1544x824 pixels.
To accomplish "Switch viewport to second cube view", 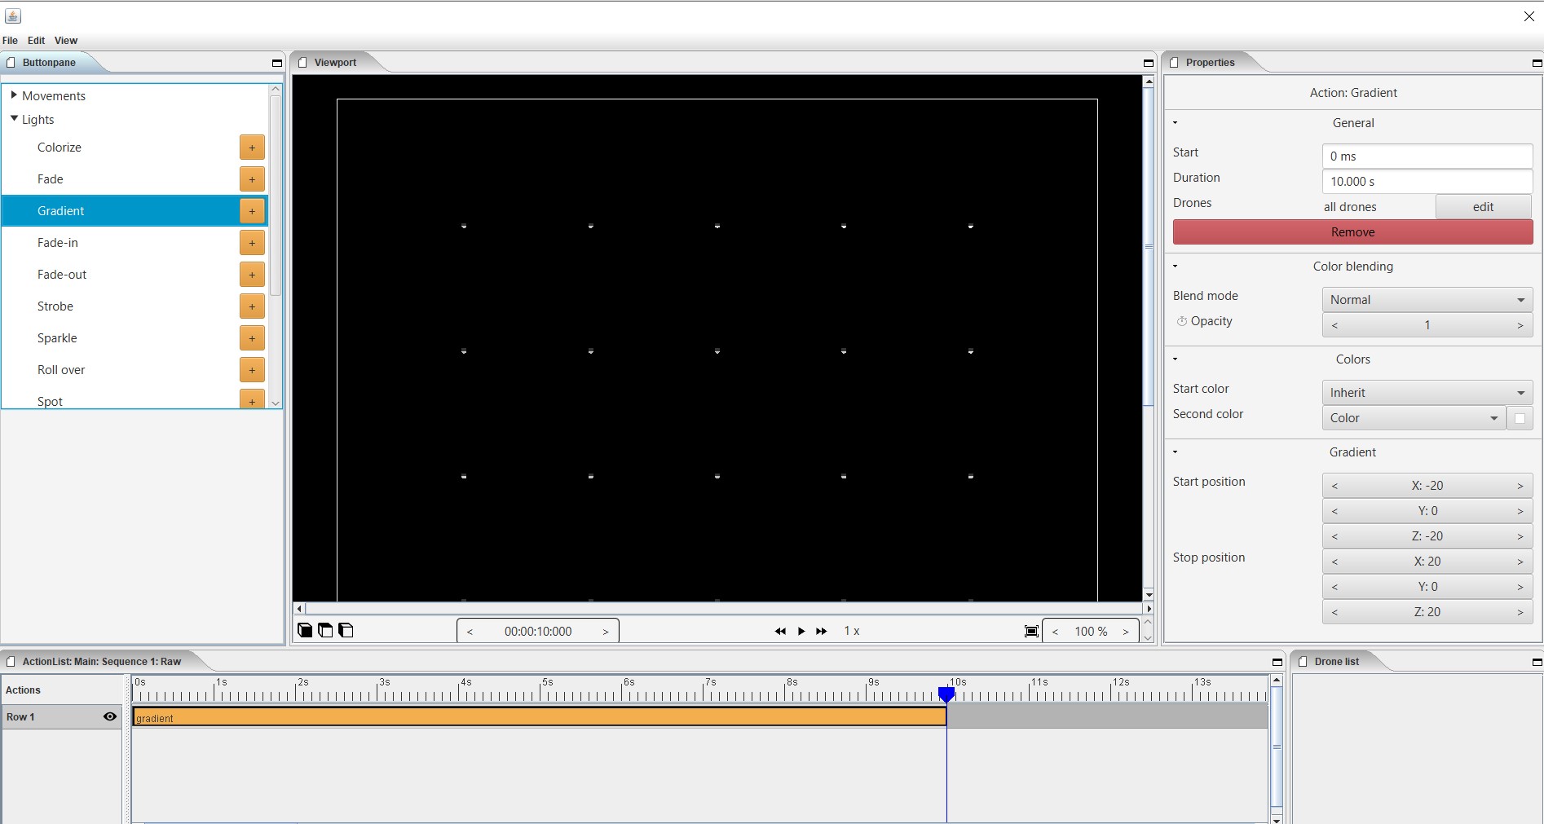I will [x=325, y=630].
